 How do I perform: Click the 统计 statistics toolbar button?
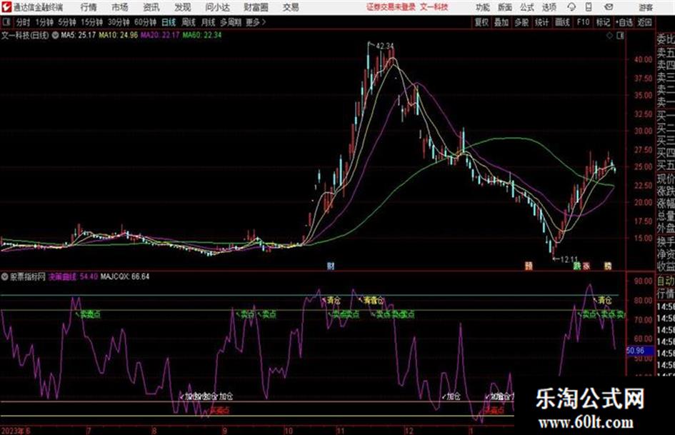click(x=542, y=22)
